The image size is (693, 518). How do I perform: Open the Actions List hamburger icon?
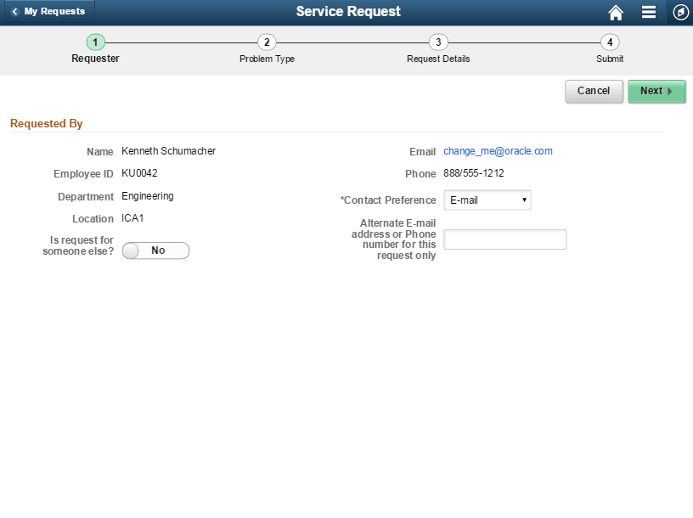[647, 12]
